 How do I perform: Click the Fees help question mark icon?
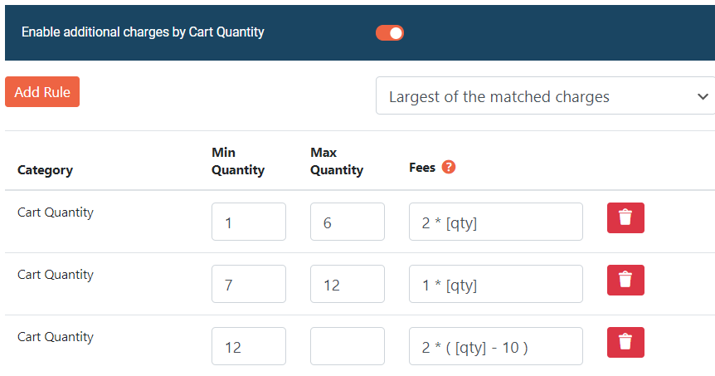[449, 167]
